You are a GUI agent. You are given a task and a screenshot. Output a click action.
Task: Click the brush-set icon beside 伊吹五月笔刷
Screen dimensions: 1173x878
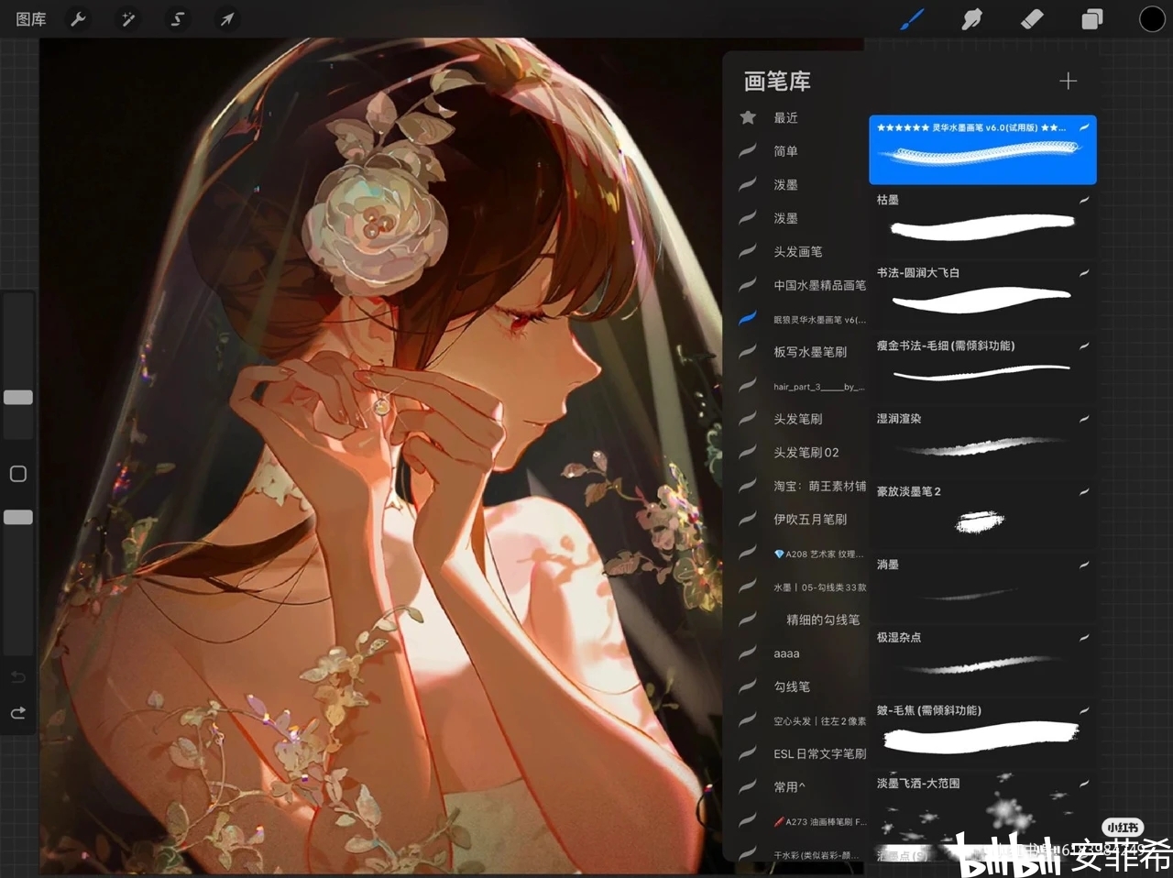[x=748, y=519]
